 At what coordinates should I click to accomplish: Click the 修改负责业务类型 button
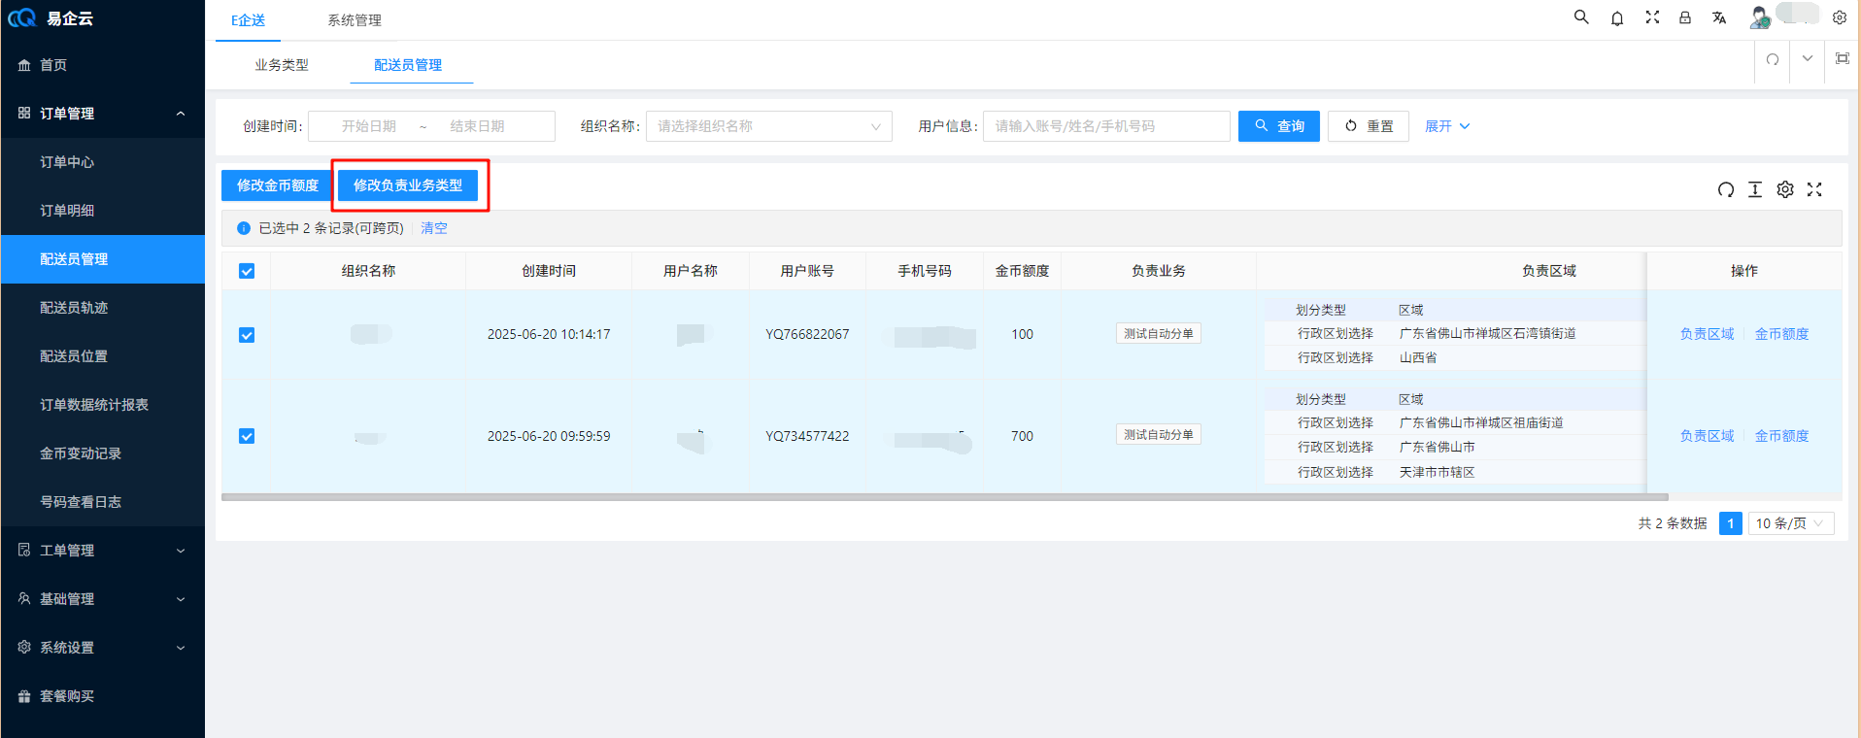point(408,185)
